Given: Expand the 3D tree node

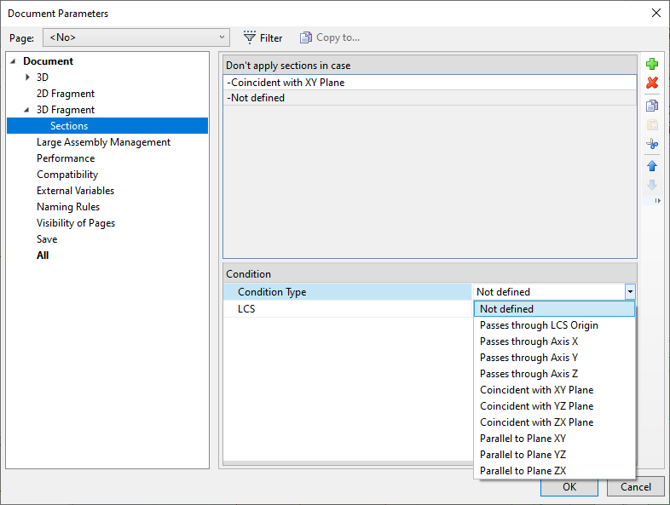Looking at the screenshot, I should click(28, 77).
